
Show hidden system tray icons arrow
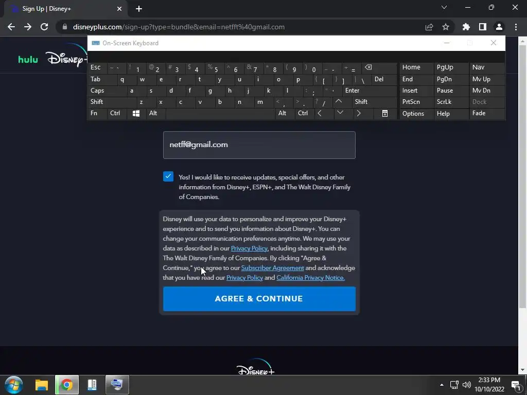pyautogui.click(x=442, y=385)
